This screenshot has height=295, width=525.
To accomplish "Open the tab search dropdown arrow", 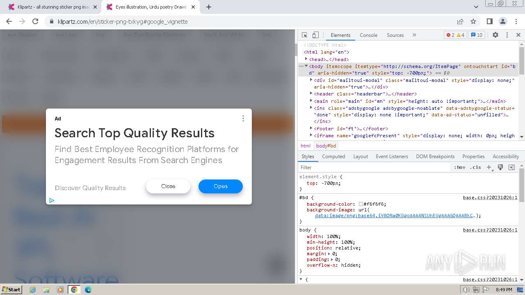I will point(476,7).
